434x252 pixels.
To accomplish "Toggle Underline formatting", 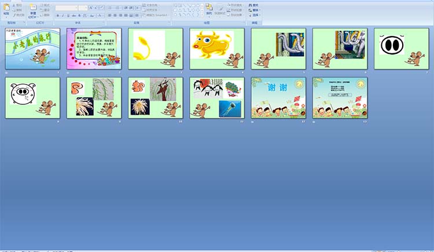I will (68, 16).
